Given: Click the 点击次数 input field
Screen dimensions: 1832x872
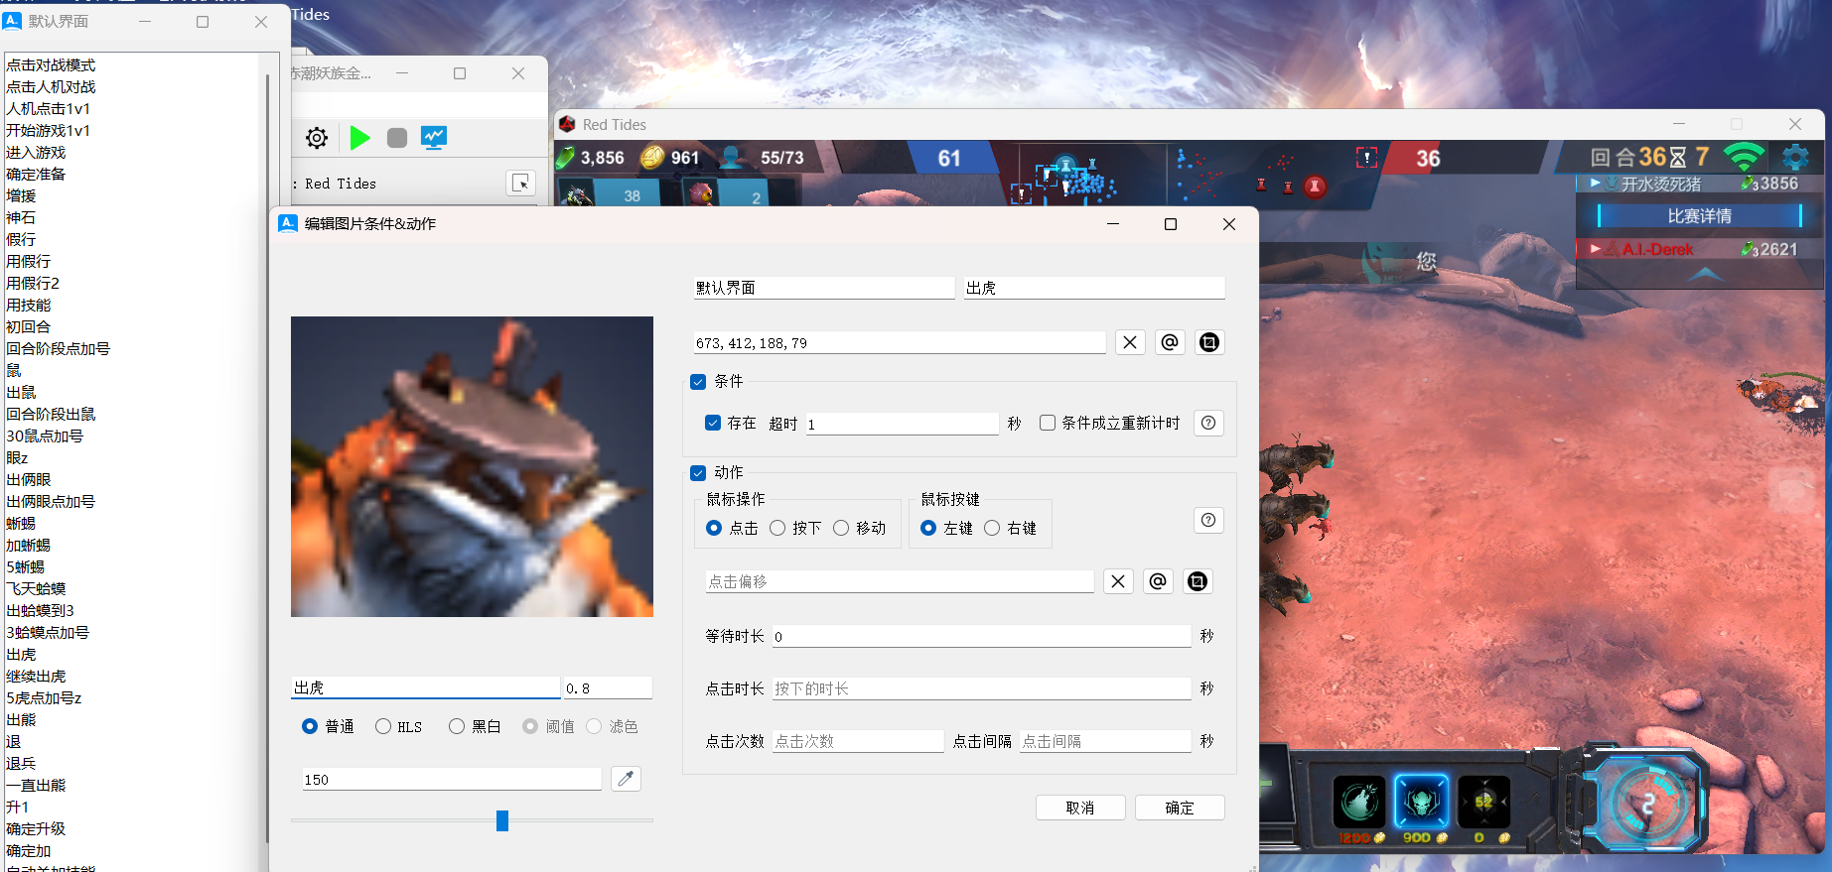Looking at the screenshot, I should (x=858, y=741).
